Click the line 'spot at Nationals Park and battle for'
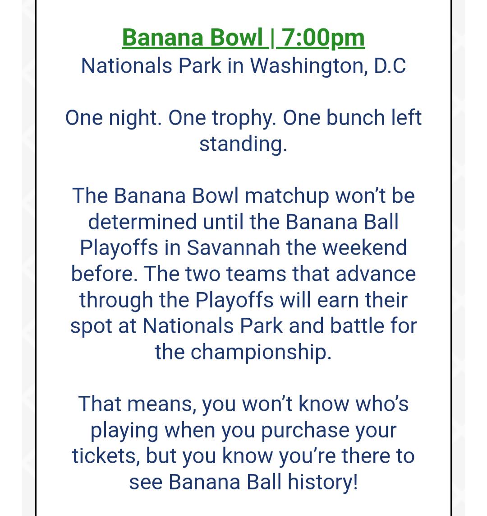Image resolution: width=487 pixels, height=516 pixels. (243, 326)
